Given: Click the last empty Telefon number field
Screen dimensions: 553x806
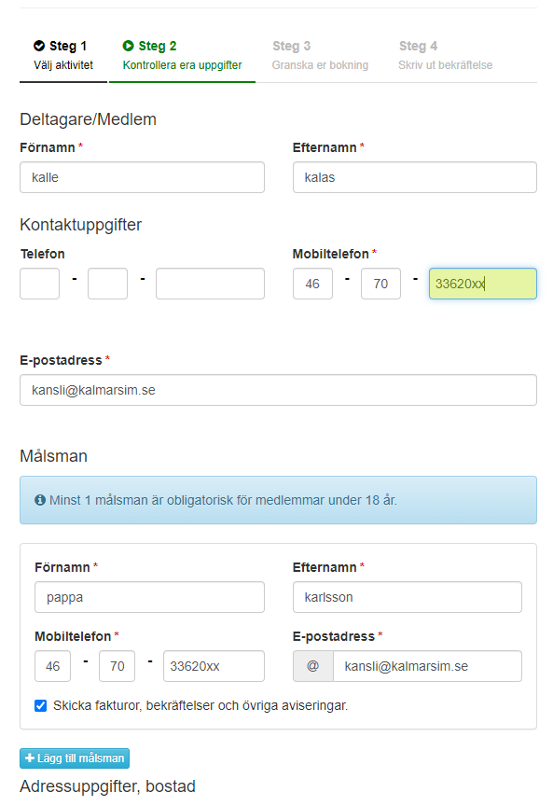Looking at the screenshot, I should click(210, 284).
